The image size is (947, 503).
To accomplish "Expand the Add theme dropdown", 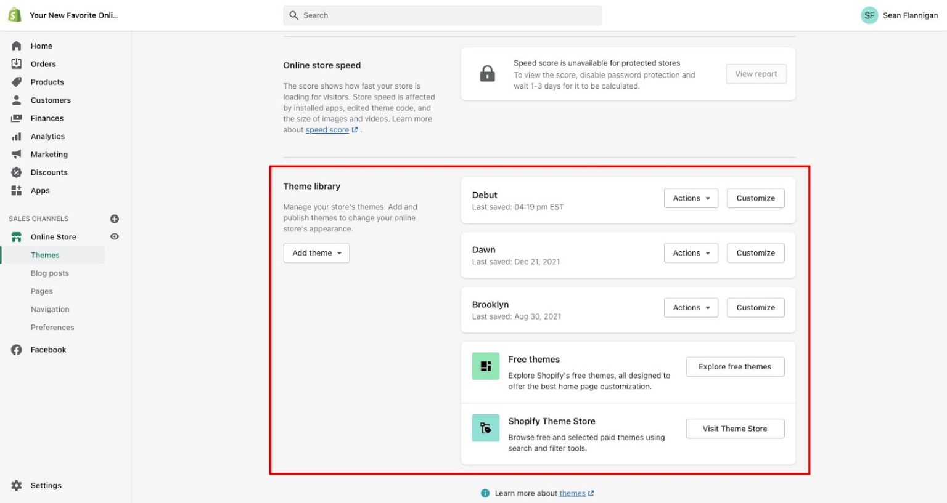I will click(316, 253).
